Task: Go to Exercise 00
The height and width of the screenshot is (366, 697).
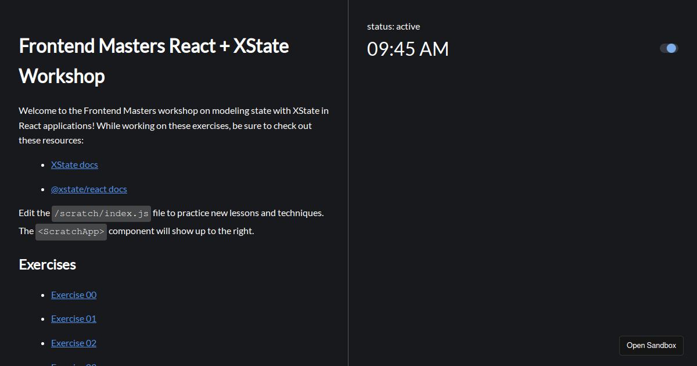Action: point(74,295)
